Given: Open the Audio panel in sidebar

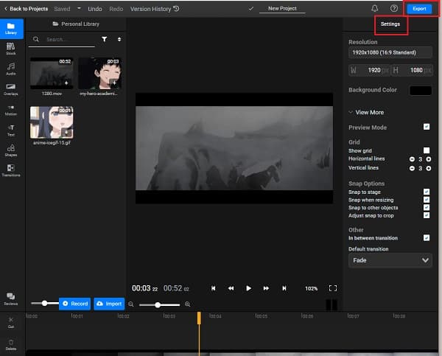Looking at the screenshot, I should 11,69.
